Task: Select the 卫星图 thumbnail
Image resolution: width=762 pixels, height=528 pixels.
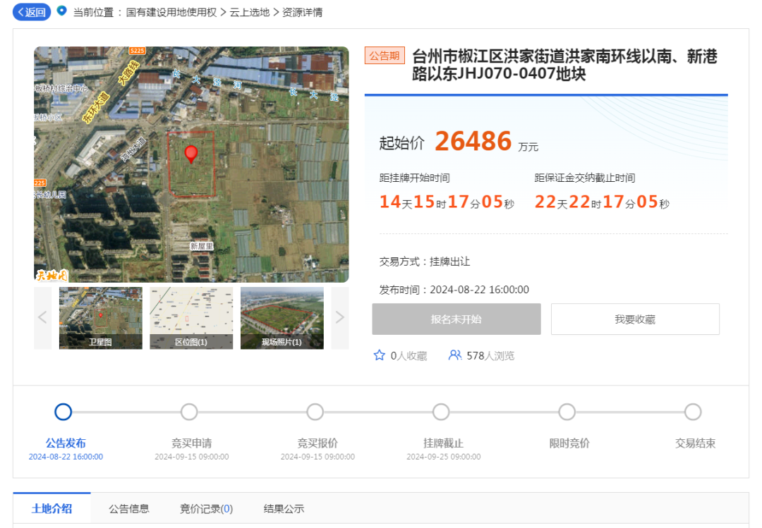Action: [101, 318]
